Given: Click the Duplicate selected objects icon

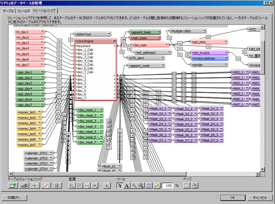Looking at the screenshot, I should [x=35, y=186].
